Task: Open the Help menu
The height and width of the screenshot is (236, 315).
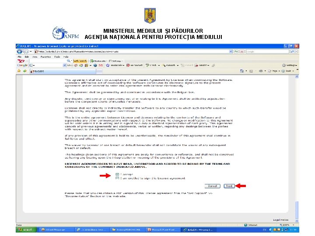Action: (66, 57)
